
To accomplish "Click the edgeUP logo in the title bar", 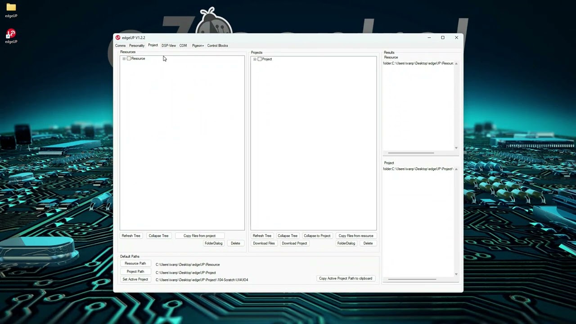I will tap(118, 38).
